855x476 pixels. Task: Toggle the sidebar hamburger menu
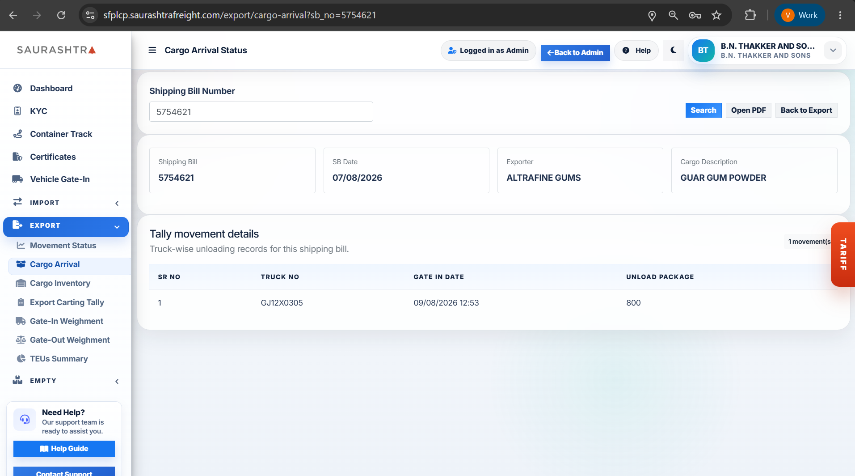[152, 50]
